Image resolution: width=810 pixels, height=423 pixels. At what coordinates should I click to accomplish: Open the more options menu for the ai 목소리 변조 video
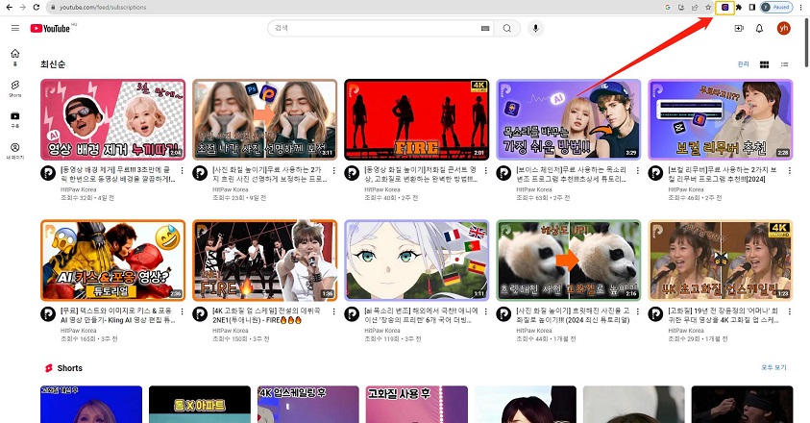(486, 311)
